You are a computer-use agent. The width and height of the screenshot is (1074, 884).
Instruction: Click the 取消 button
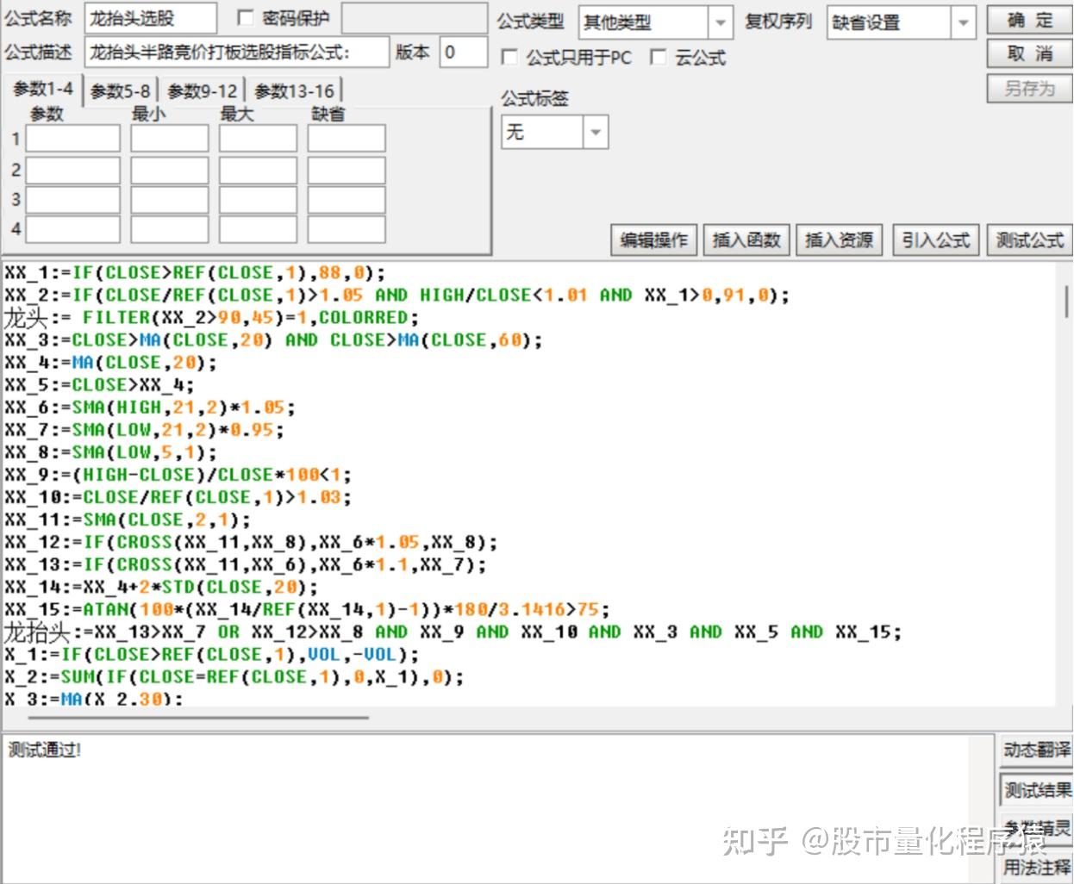[x=1029, y=53]
